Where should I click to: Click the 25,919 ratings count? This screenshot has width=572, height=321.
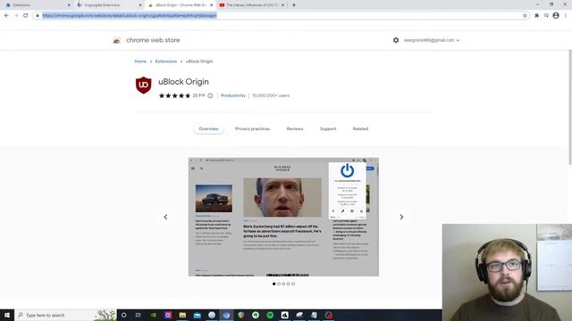point(198,95)
